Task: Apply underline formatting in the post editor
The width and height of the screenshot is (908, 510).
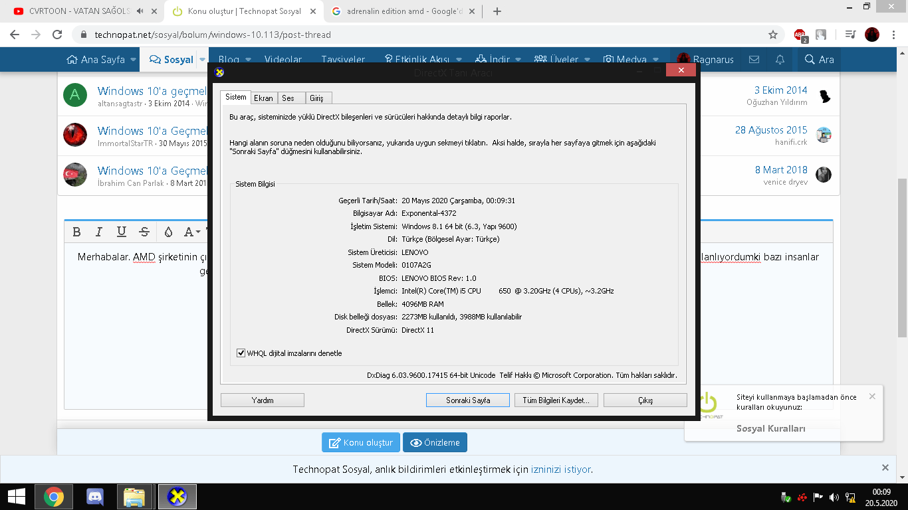Action: point(121,232)
